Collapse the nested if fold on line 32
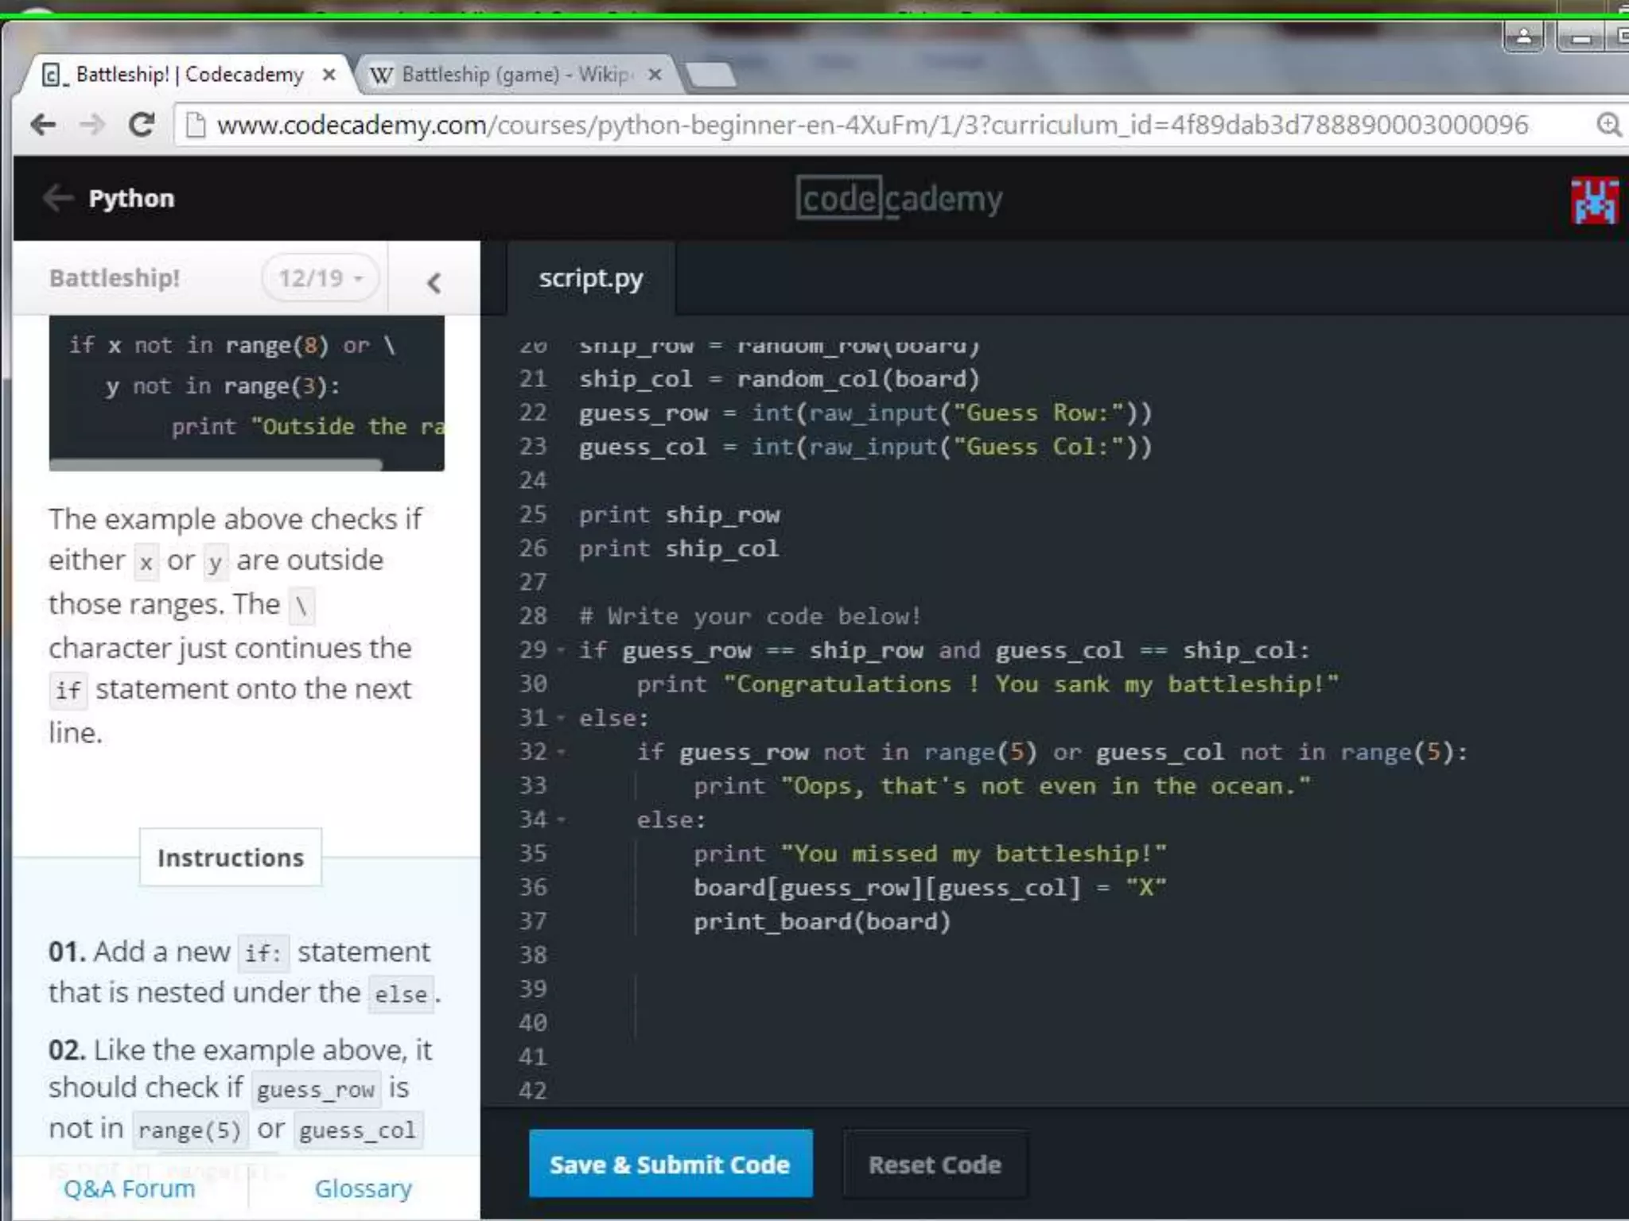 pyautogui.click(x=562, y=752)
